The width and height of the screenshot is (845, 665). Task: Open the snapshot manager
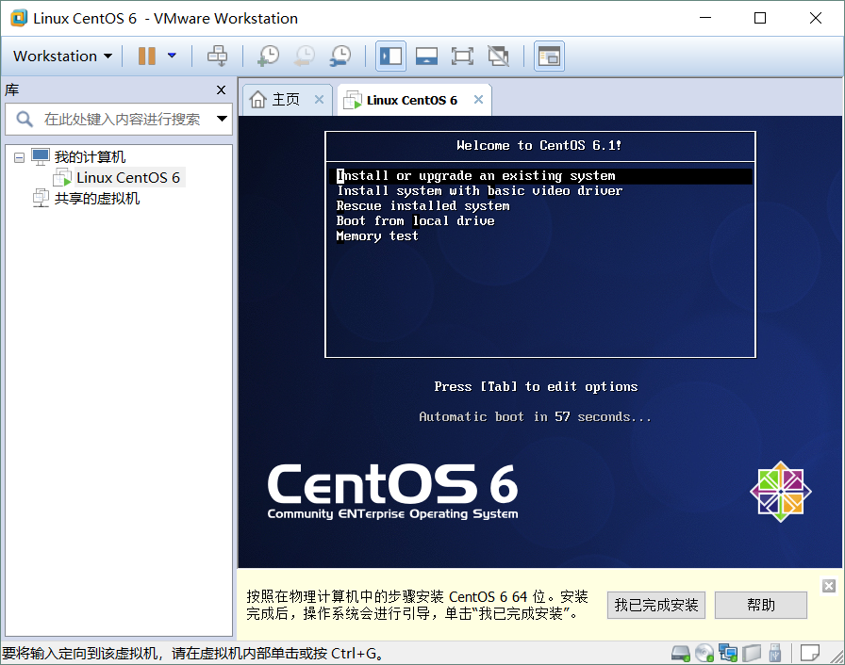(x=340, y=56)
